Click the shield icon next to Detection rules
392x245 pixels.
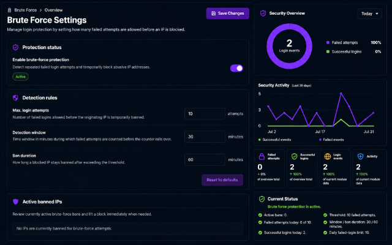tap(15, 98)
